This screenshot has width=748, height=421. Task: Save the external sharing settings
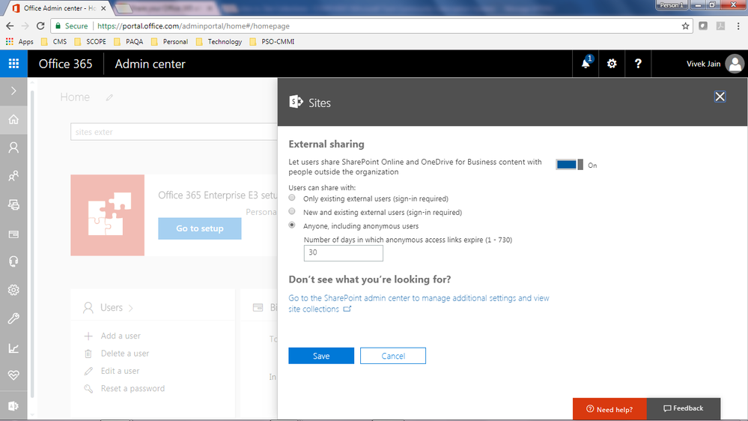[x=321, y=356]
